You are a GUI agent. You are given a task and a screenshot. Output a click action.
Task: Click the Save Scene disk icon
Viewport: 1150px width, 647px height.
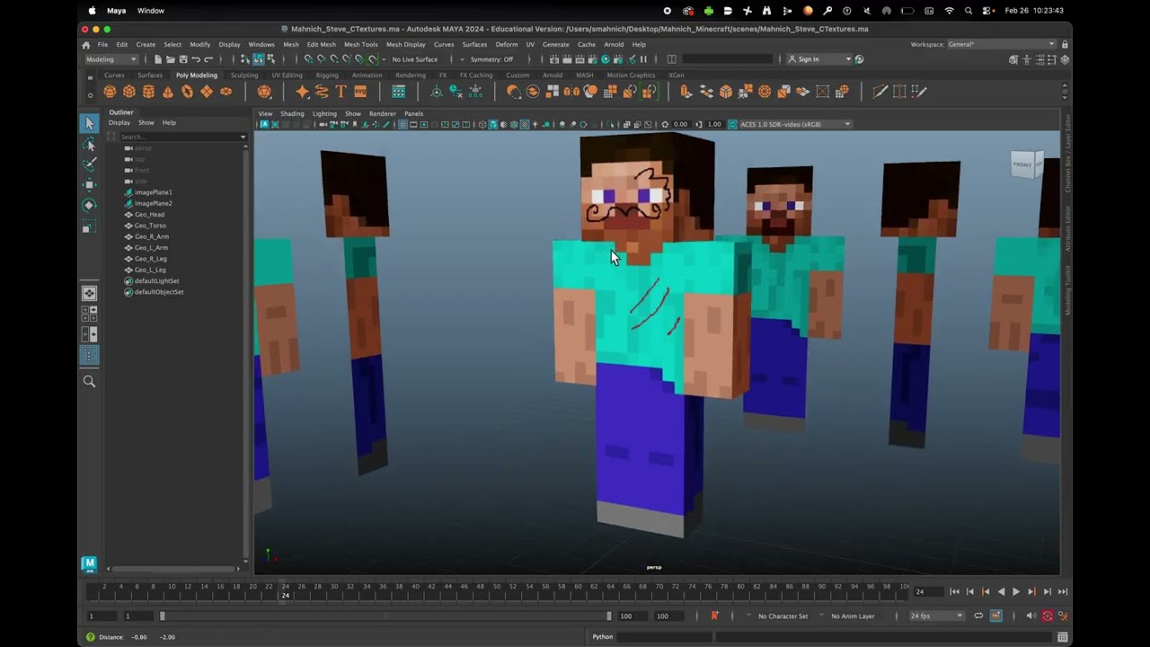tap(183, 59)
